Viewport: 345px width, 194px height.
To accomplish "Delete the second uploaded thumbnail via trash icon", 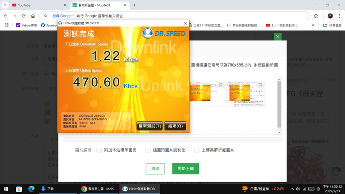I will point(260,85).
